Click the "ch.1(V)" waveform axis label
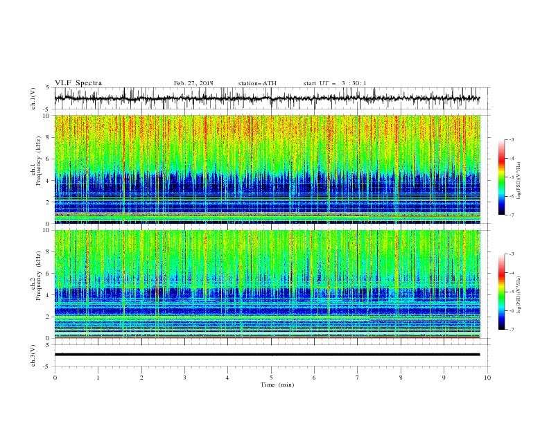The width and height of the screenshot is (549, 424). [x=33, y=98]
